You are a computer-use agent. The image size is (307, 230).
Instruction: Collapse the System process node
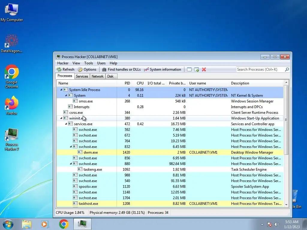66,96
